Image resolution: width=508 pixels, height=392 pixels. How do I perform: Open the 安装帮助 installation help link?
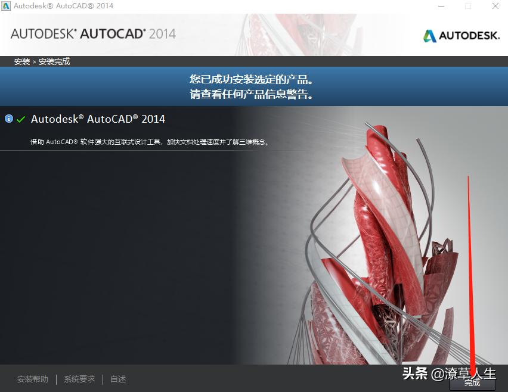[32, 379]
